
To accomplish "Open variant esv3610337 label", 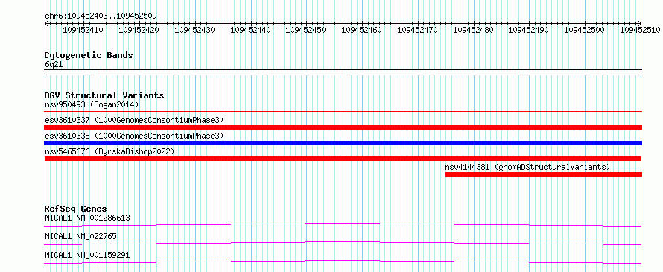I will click(x=134, y=120).
